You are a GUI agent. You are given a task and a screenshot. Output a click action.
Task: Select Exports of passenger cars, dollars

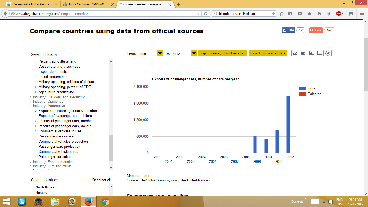(65, 116)
